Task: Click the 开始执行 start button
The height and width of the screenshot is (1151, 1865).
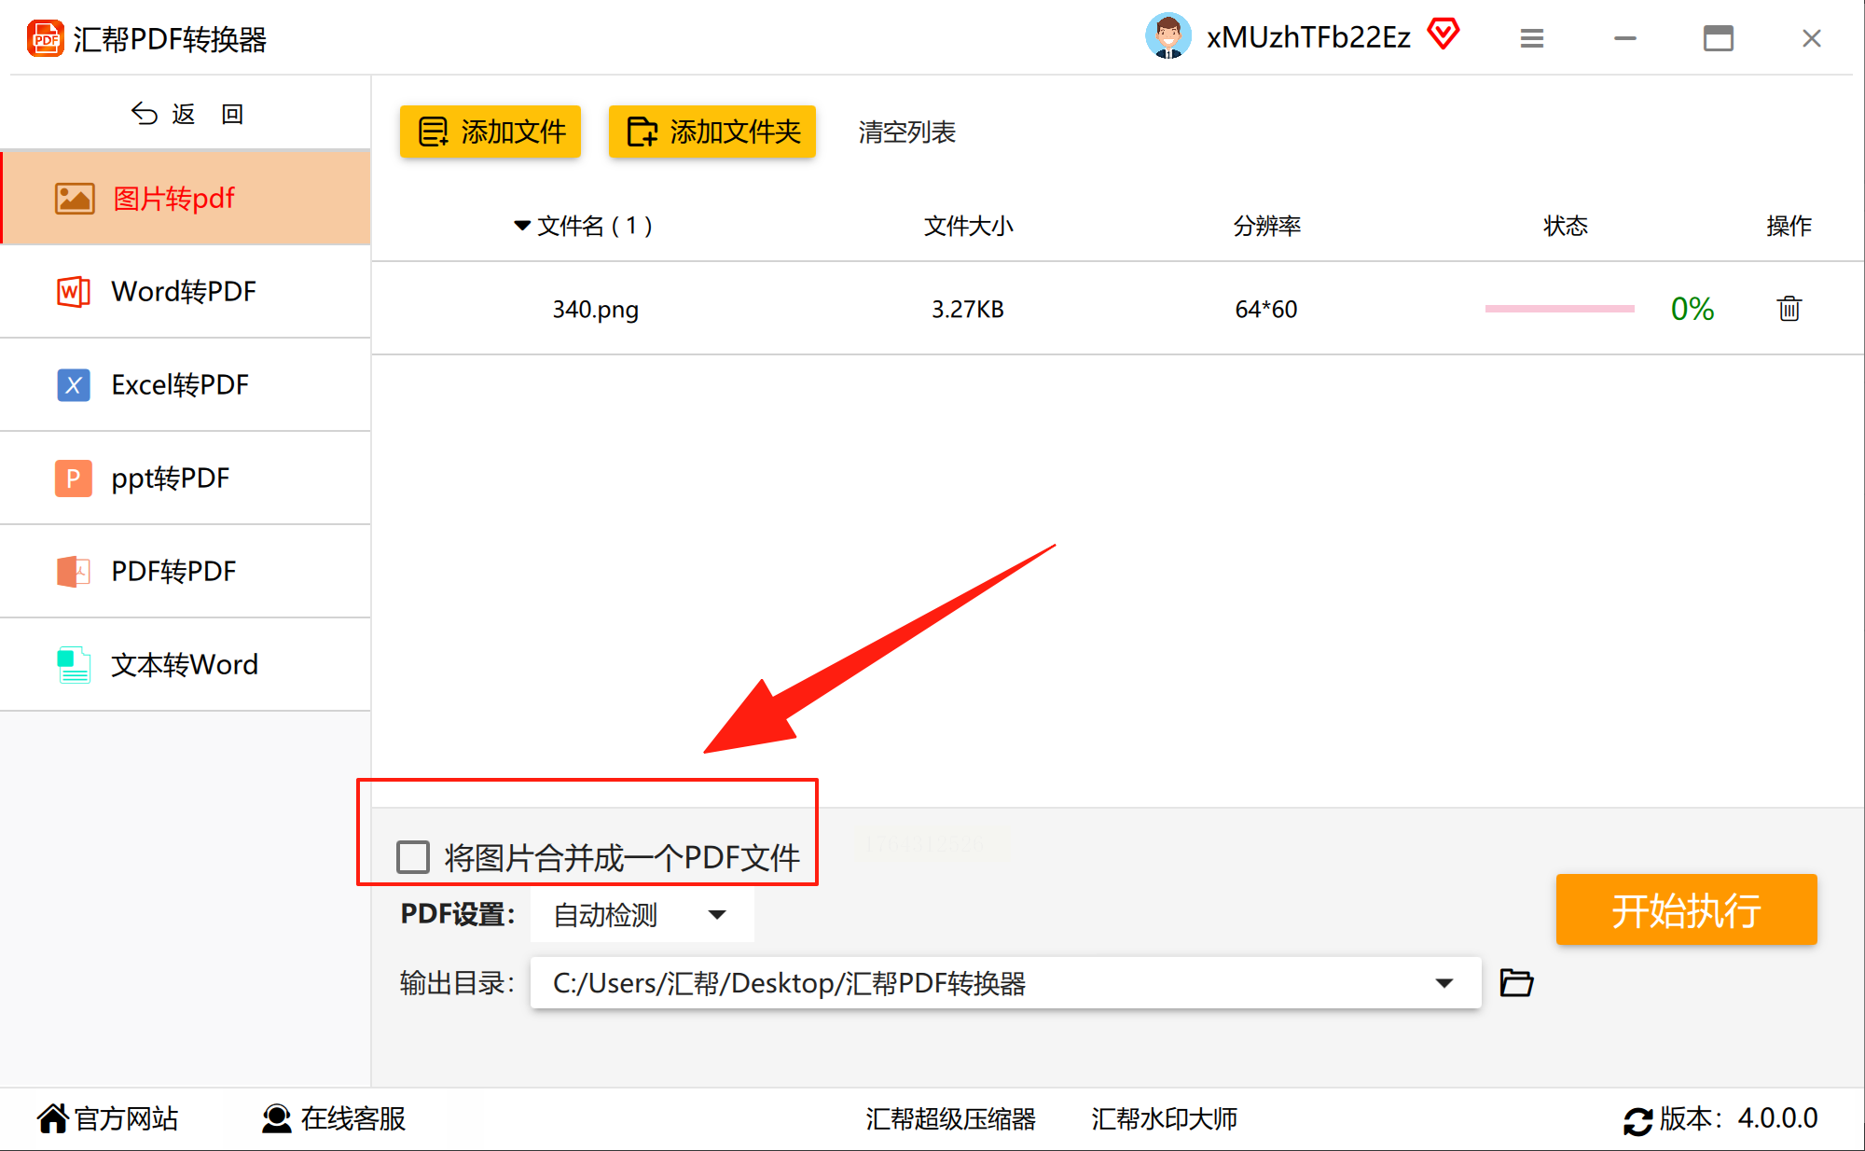Action: 1686,909
